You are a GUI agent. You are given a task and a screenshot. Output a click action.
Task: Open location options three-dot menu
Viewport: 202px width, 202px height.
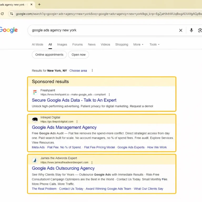[x=92, y=70]
